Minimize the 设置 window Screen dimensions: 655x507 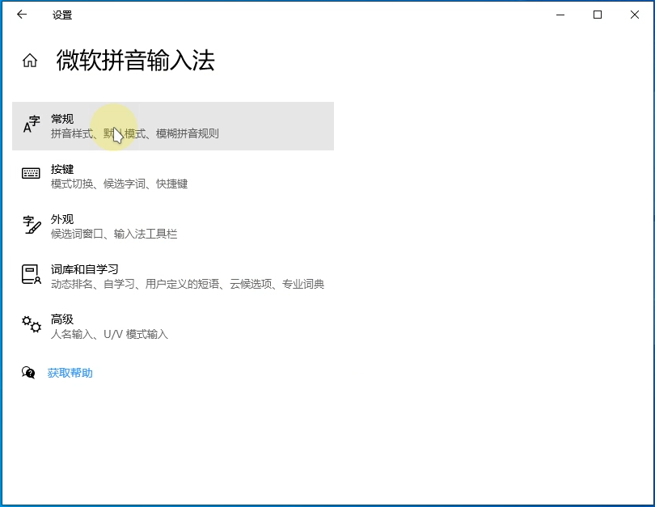click(x=560, y=15)
